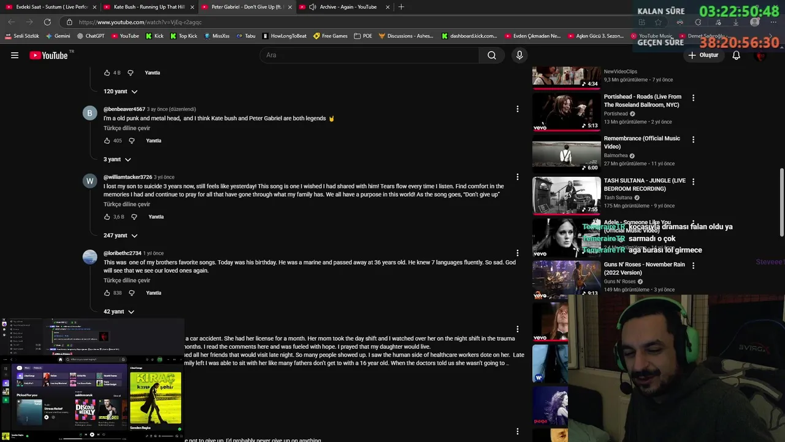This screenshot has width=785, height=442.
Task: Open options menu for loribethc2734's comment
Action: pos(518,253)
